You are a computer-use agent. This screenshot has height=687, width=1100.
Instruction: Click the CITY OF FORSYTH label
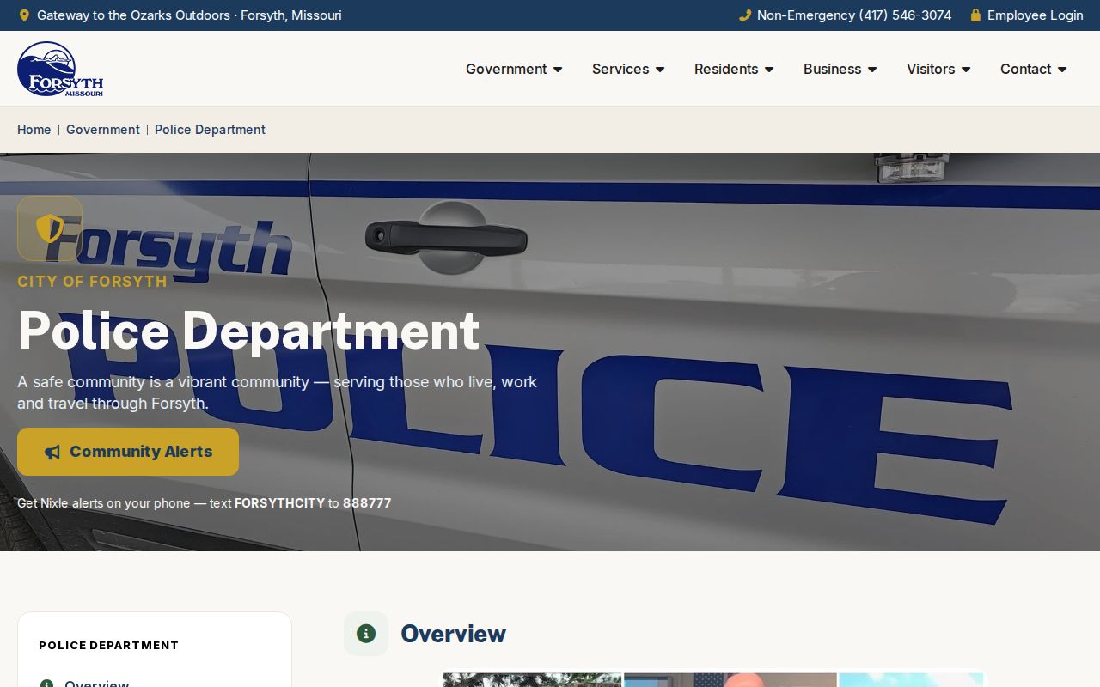tap(92, 282)
